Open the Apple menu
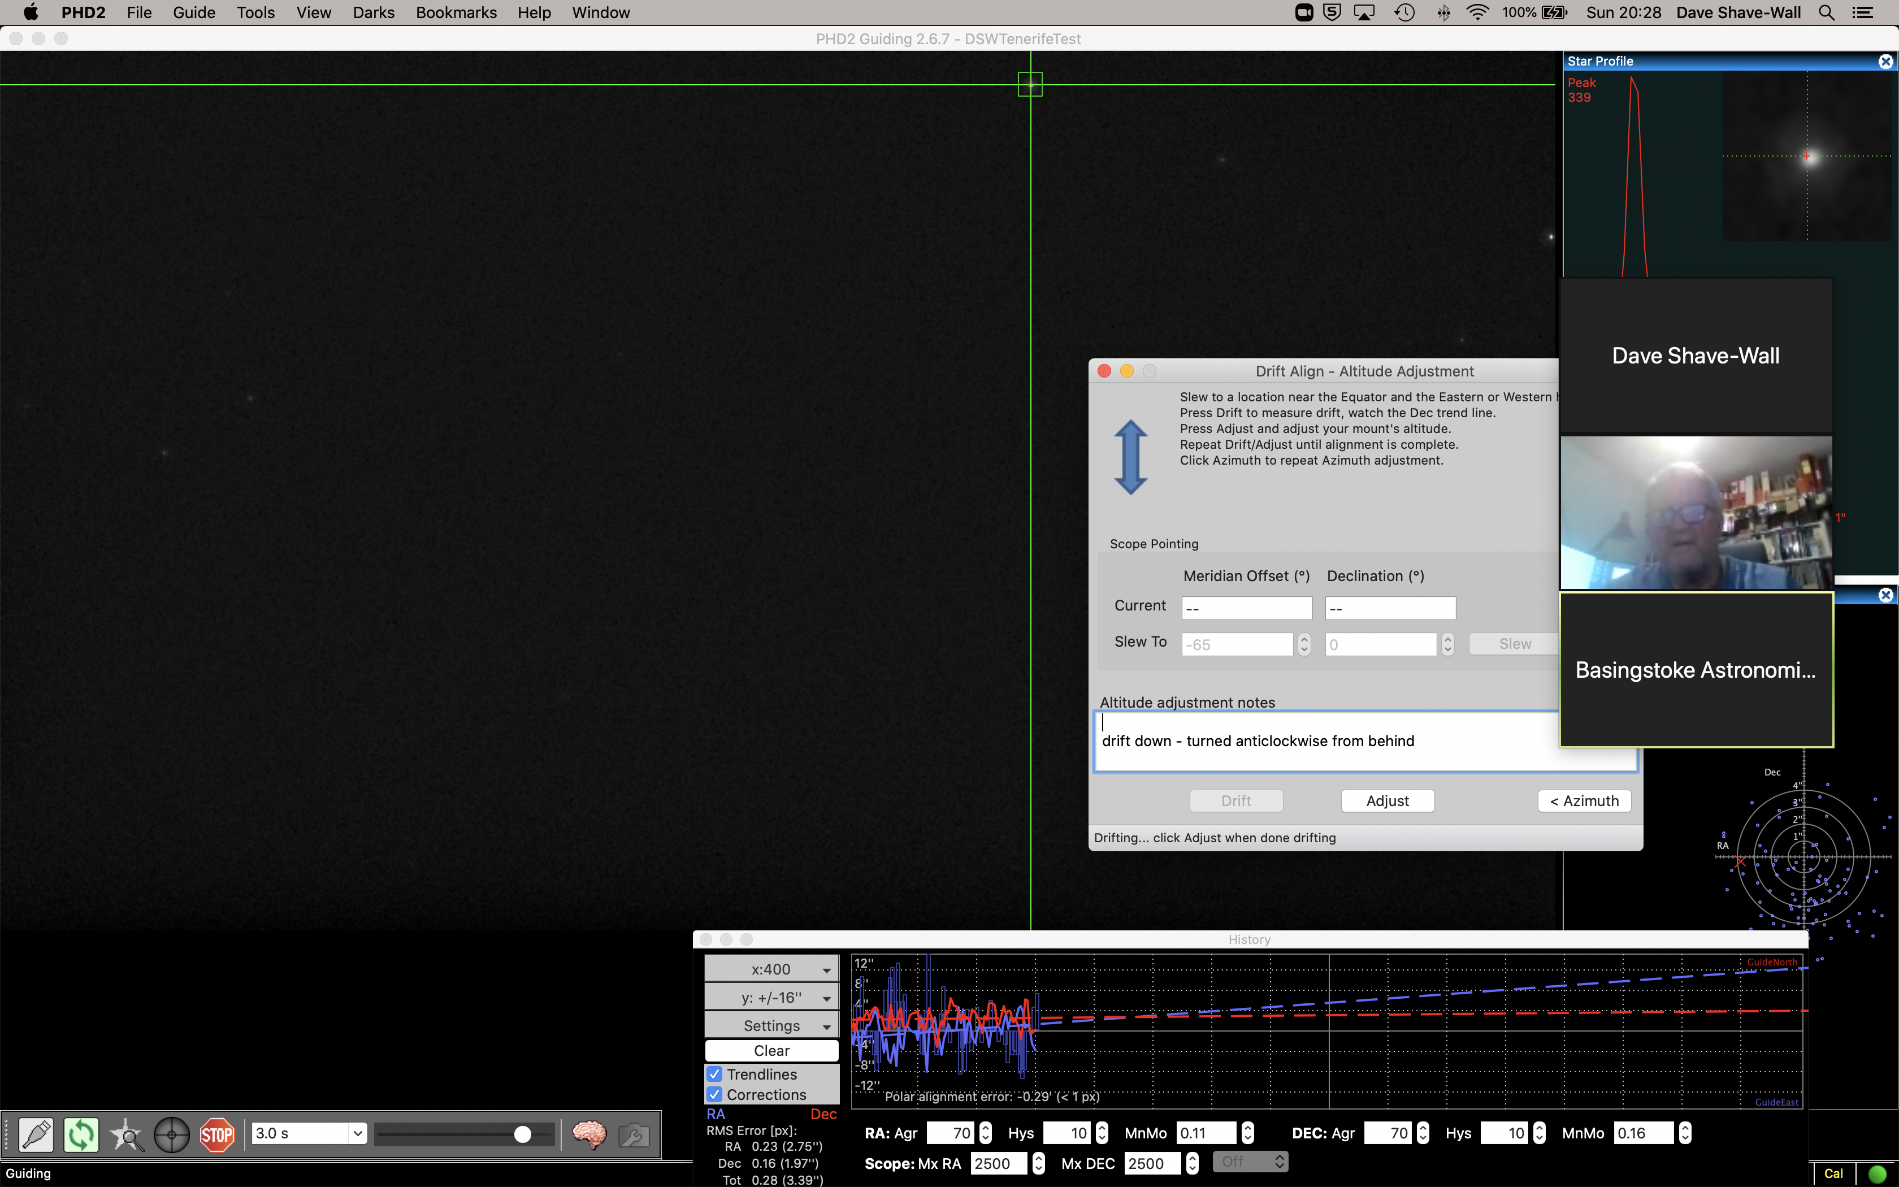 pyautogui.click(x=31, y=12)
